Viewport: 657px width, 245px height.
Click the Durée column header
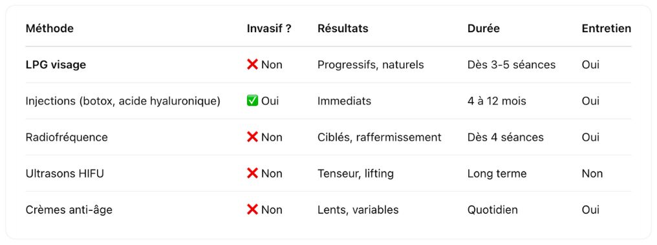pyautogui.click(x=484, y=28)
